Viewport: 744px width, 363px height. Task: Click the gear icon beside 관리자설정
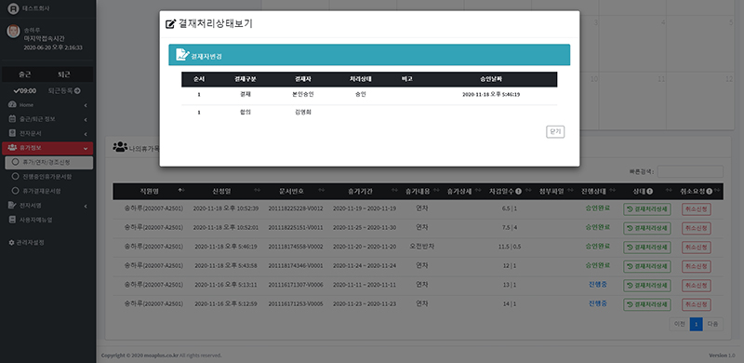[x=12, y=242]
